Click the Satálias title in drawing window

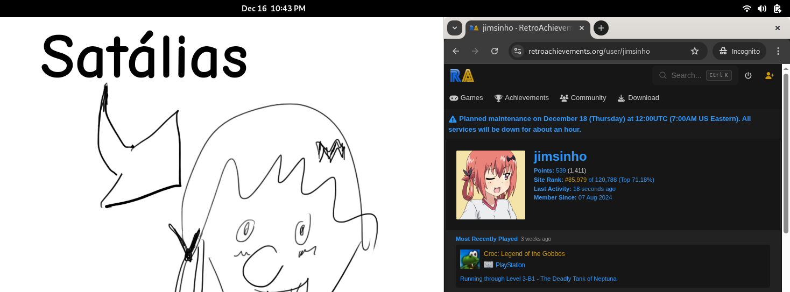click(x=144, y=55)
